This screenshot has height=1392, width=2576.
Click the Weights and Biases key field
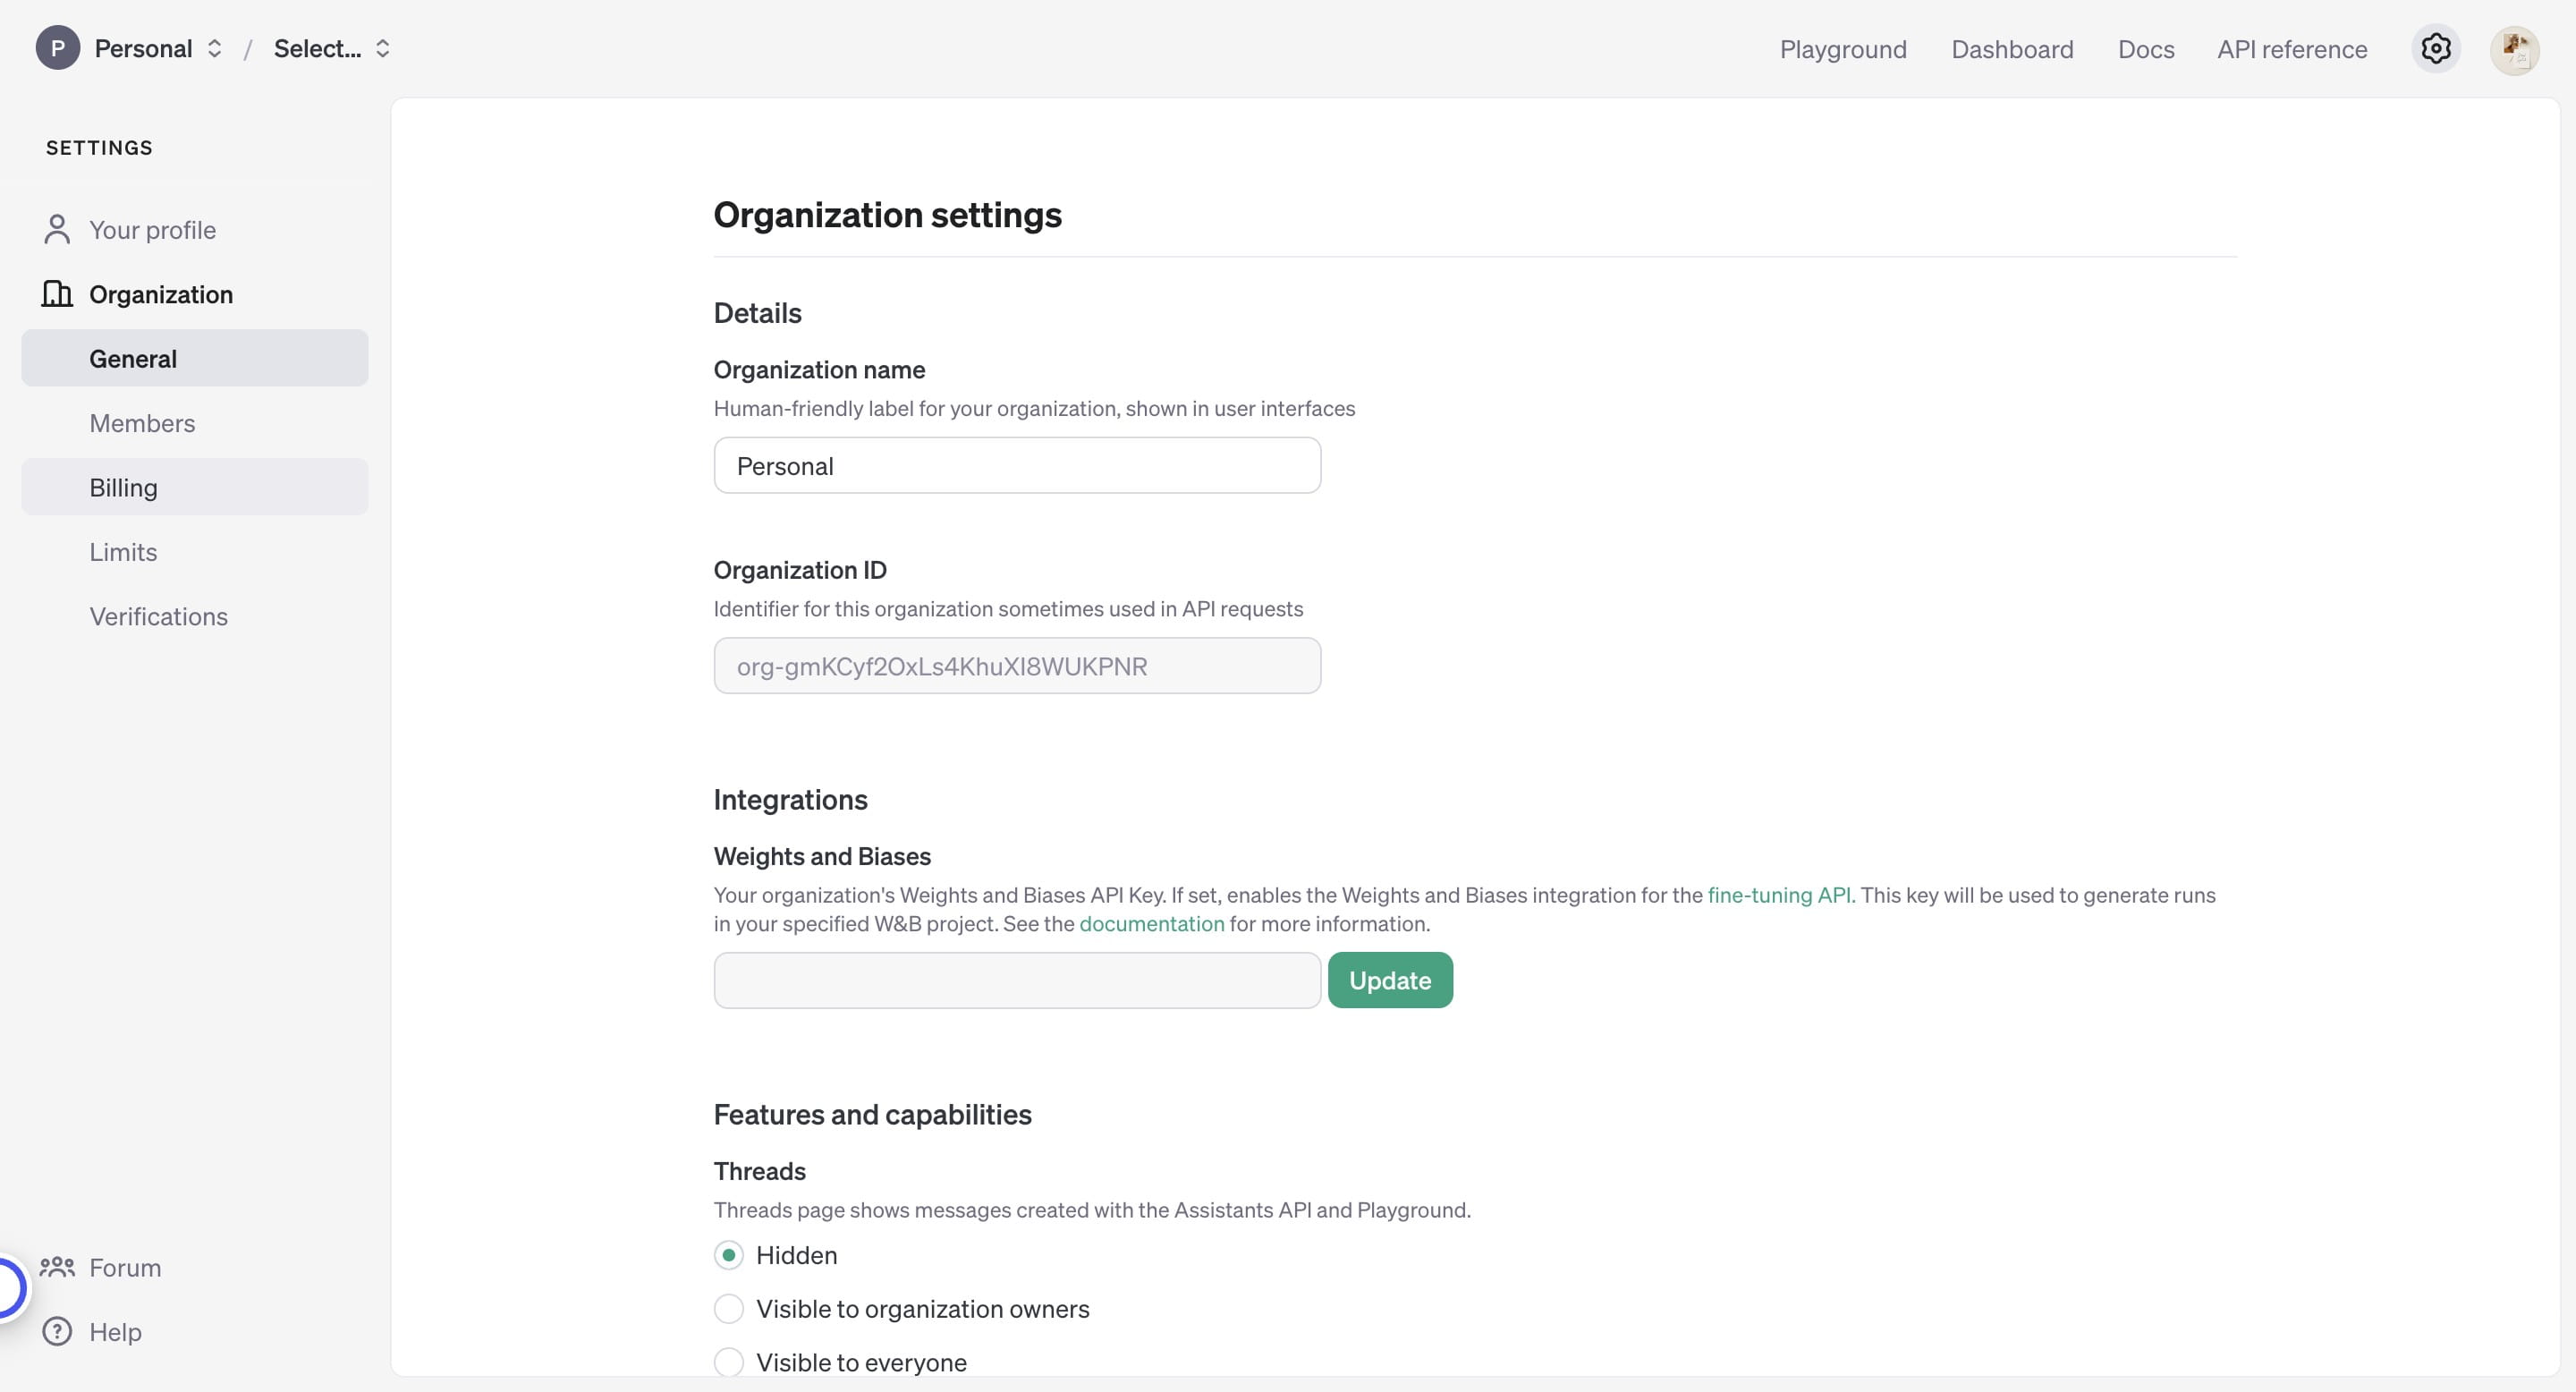[x=1016, y=980]
